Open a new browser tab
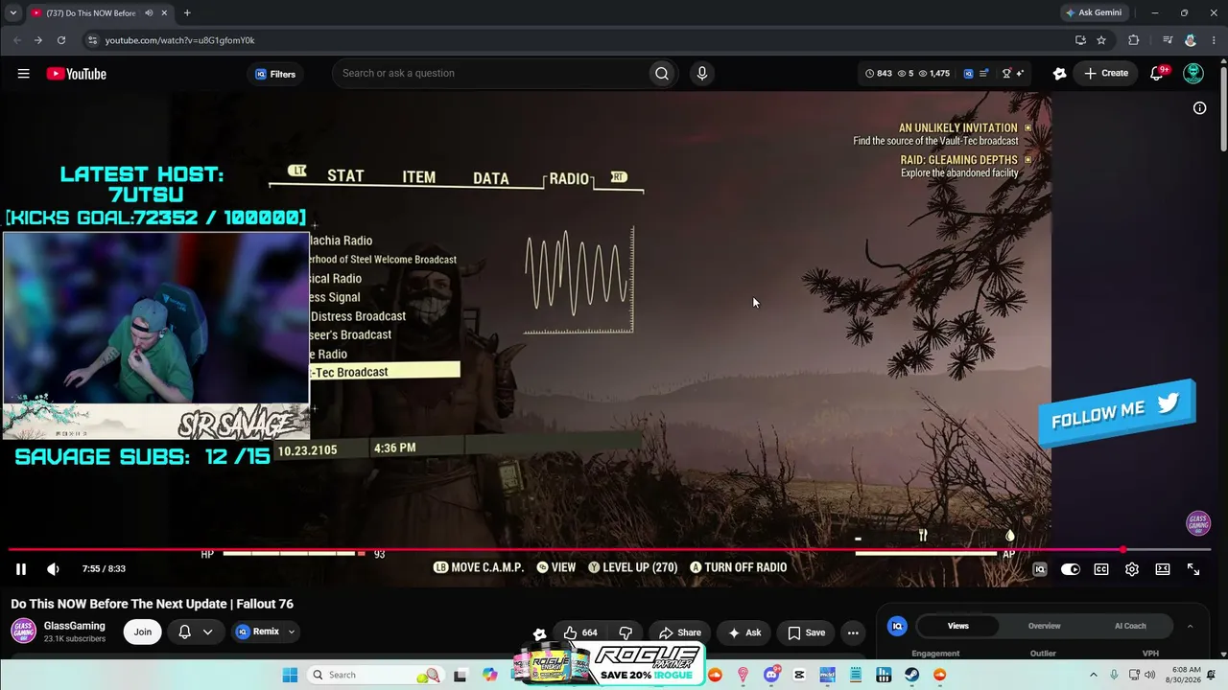1228x690 pixels. [x=187, y=13]
